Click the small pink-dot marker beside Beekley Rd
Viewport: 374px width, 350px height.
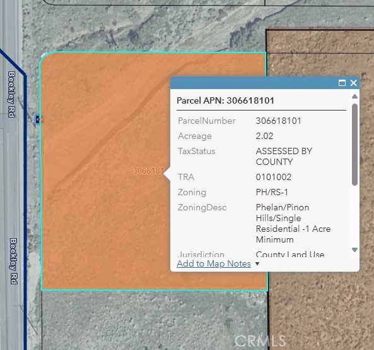38,119
